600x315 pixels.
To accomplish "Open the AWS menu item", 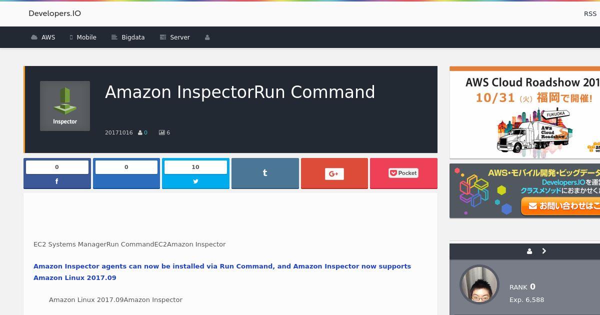I will tap(43, 37).
